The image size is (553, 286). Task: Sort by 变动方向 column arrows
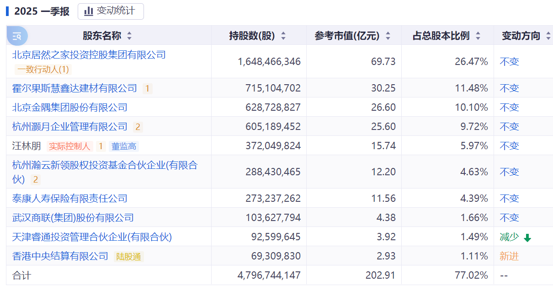pos(548,36)
